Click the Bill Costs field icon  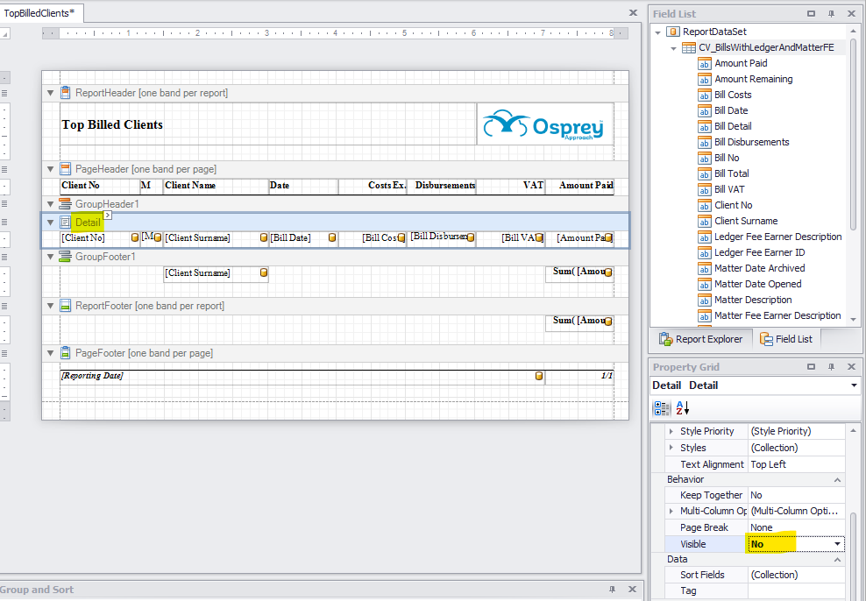tap(704, 95)
